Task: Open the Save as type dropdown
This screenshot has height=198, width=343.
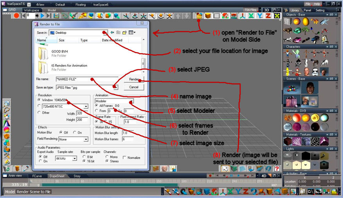Action: pos(116,88)
